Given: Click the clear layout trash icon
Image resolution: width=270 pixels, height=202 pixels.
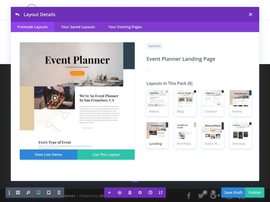Looking at the screenshot, I should (130, 193).
